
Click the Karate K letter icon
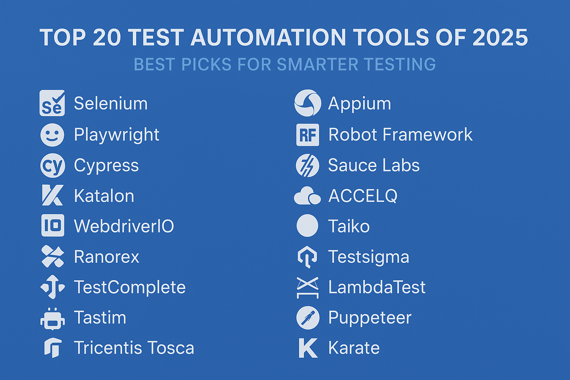pyautogui.click(x=308, y=348)
